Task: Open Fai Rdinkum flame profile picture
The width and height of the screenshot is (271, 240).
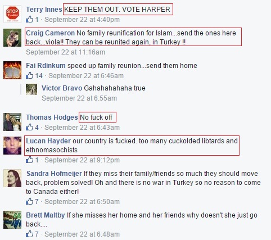Action: click(12, 70)
